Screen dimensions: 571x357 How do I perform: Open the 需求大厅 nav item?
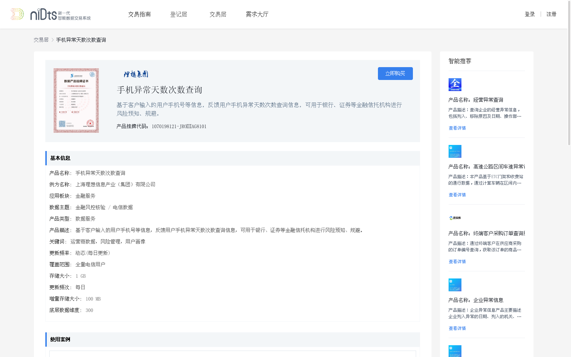(x=257, y=14)
